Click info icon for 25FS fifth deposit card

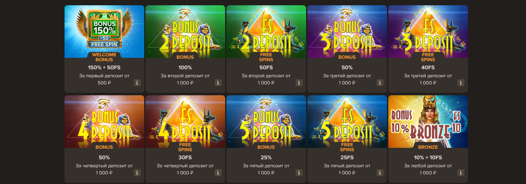380,173
